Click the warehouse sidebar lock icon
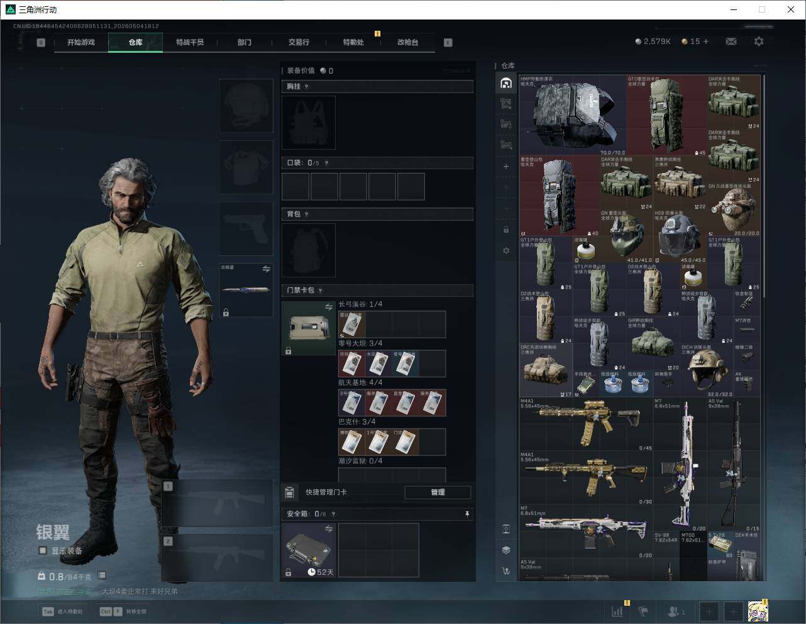The width and height of the screenshot is (806, 624). (506, 230)
